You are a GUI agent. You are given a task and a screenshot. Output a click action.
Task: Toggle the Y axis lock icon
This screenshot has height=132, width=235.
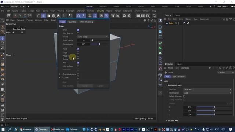20,15
